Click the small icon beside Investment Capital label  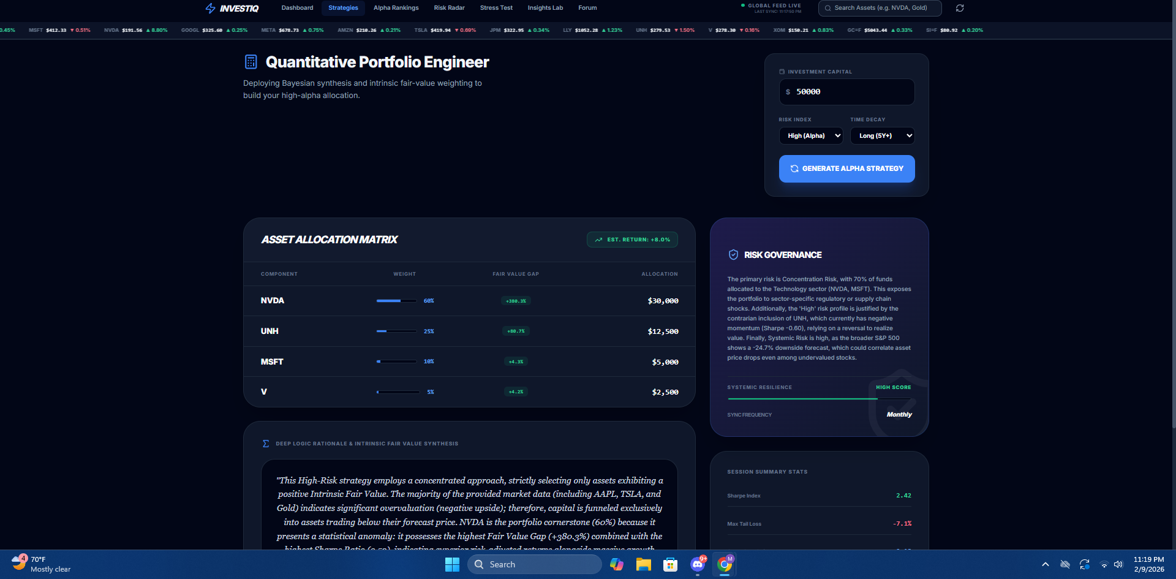coord(782,72)
